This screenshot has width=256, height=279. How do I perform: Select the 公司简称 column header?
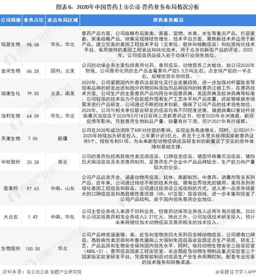pyautogui.click(x=11, y=20)
